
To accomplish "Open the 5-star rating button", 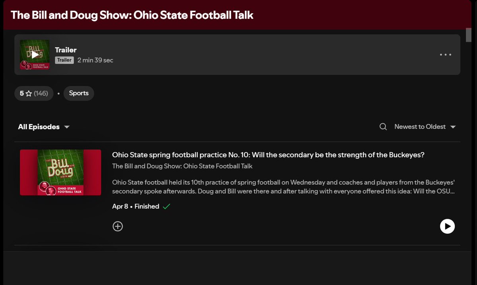I will point(34,93).
